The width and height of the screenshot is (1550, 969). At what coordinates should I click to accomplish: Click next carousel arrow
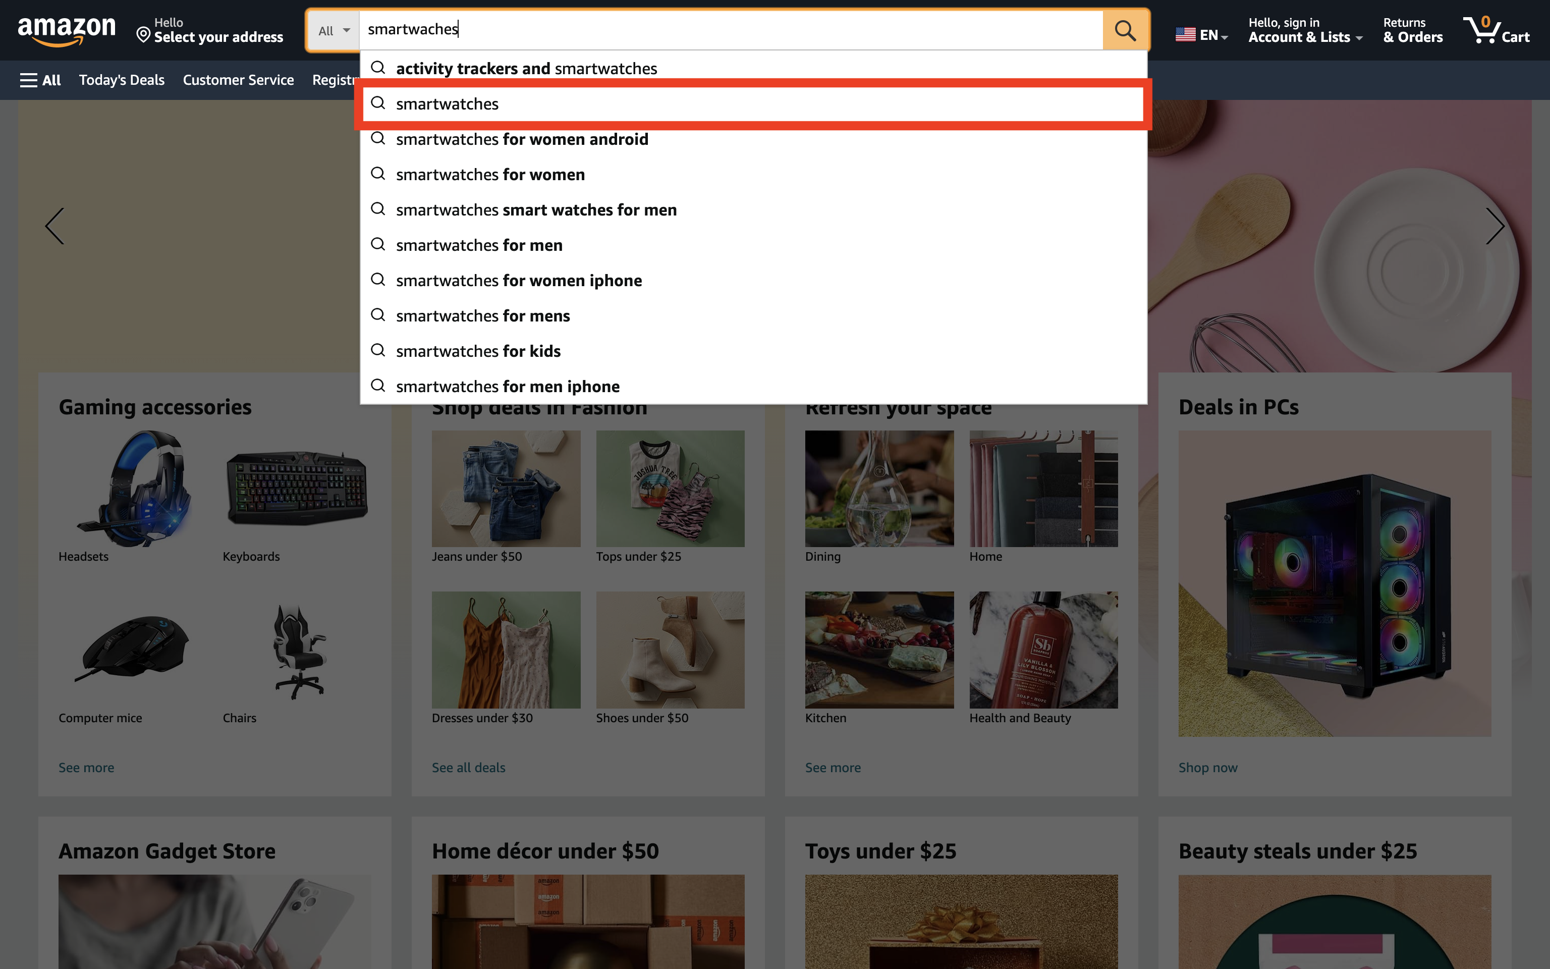(x=1494, y=226)
